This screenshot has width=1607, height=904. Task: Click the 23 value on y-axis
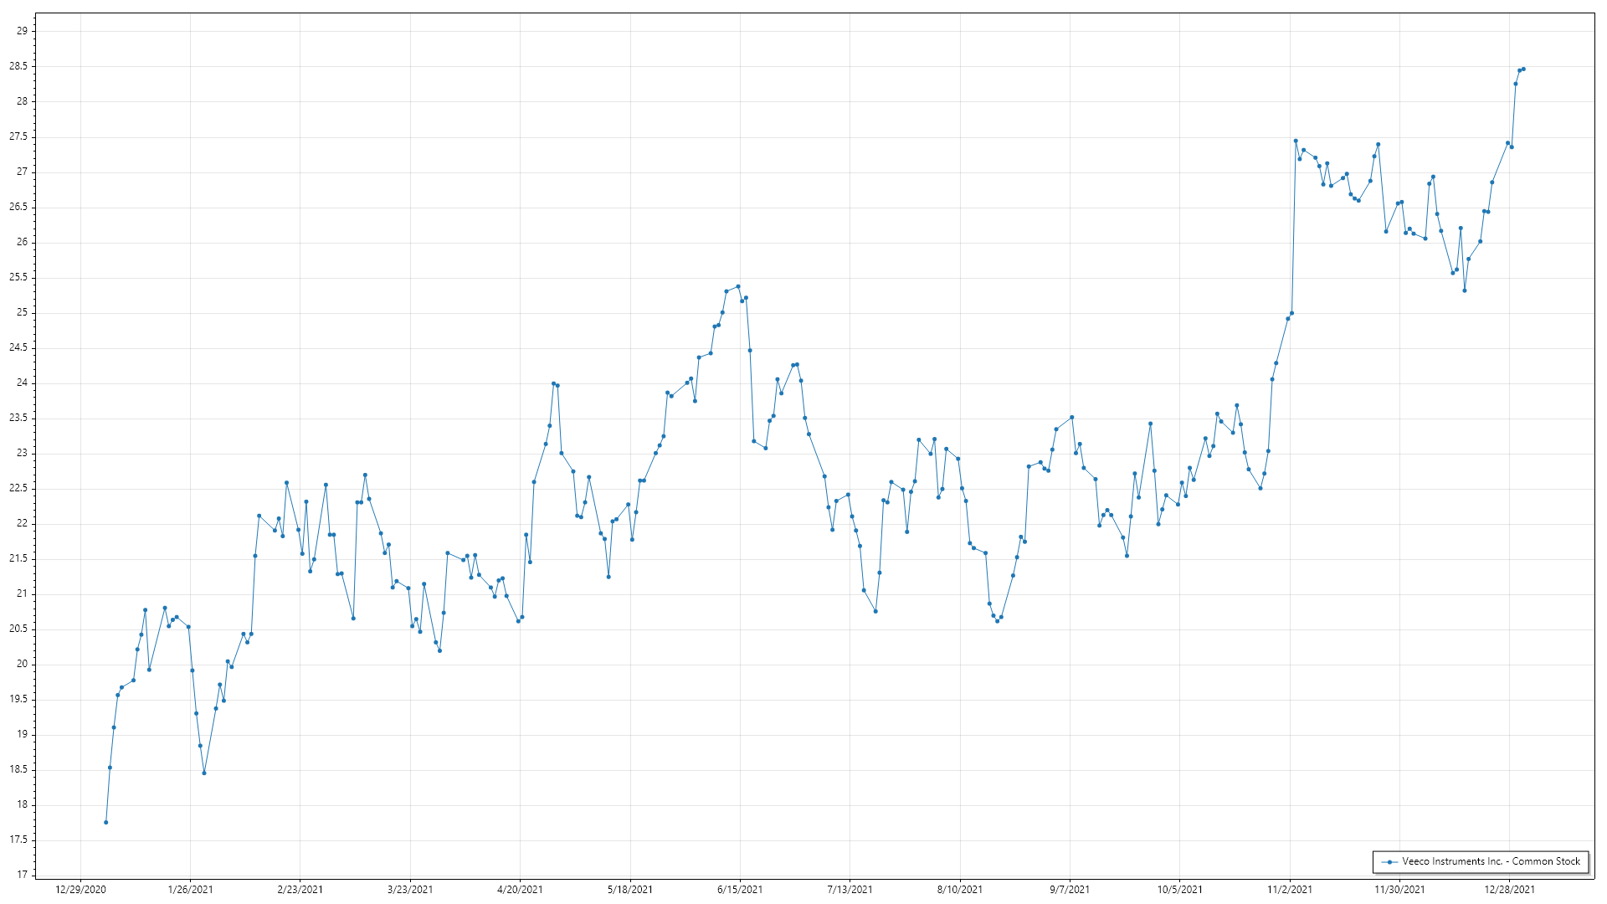(x=22, y=453)
